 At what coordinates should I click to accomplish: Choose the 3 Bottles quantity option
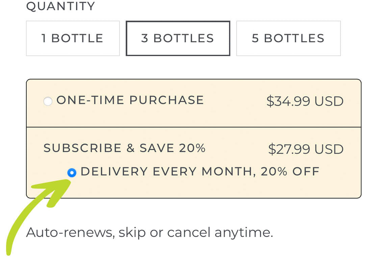pyautogui.click(x=178, y=38)
